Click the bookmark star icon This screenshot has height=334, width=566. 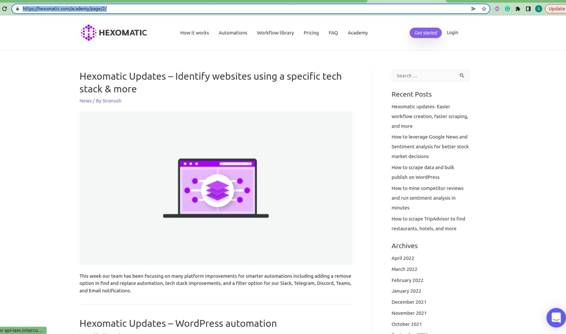(x=484, y=9)
